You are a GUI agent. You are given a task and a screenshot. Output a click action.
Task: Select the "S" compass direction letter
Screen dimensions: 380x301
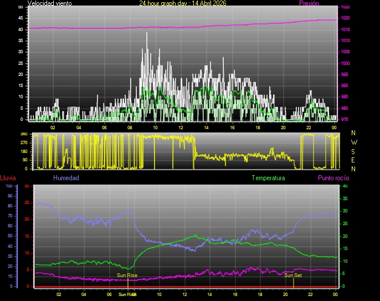point(354,151)
